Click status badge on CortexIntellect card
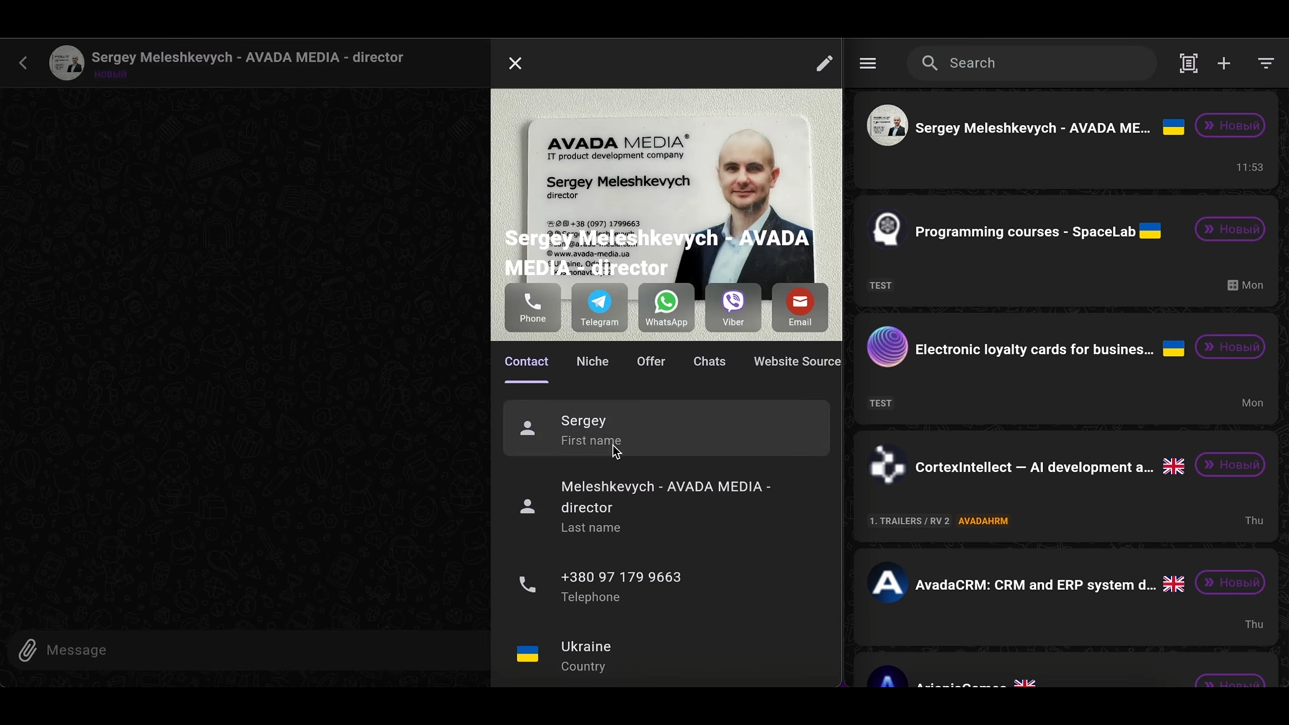This screenshot has height=725, width=1289. point(1230,465)
